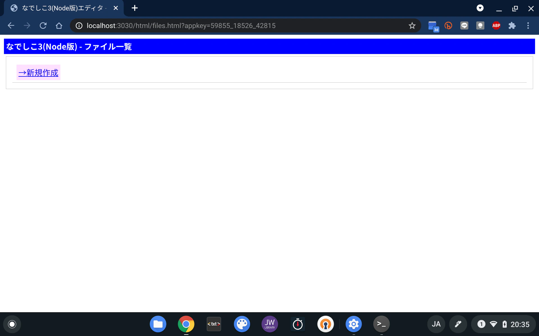Viewport: 539px width, 336px height.
Task: Go back to the previous page
Action: tap(11, 25)
